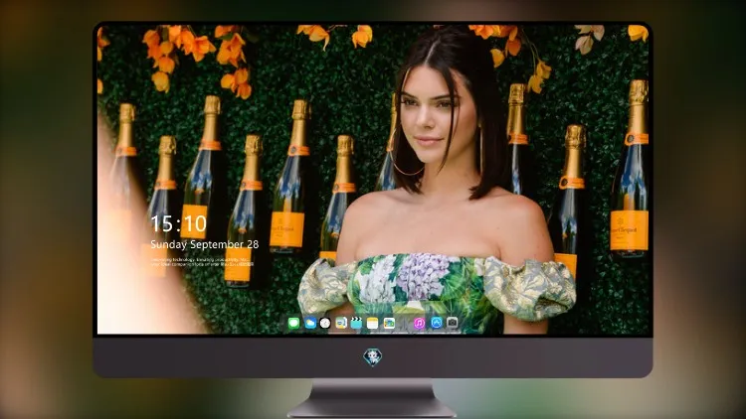Open the yellow Notes app in dock
746x419 pixels.
pyautogui.click(x=373, y=323)
